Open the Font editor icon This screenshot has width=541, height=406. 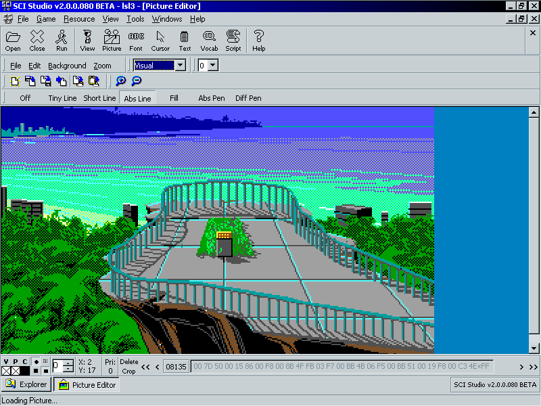[x=136, y=41]
